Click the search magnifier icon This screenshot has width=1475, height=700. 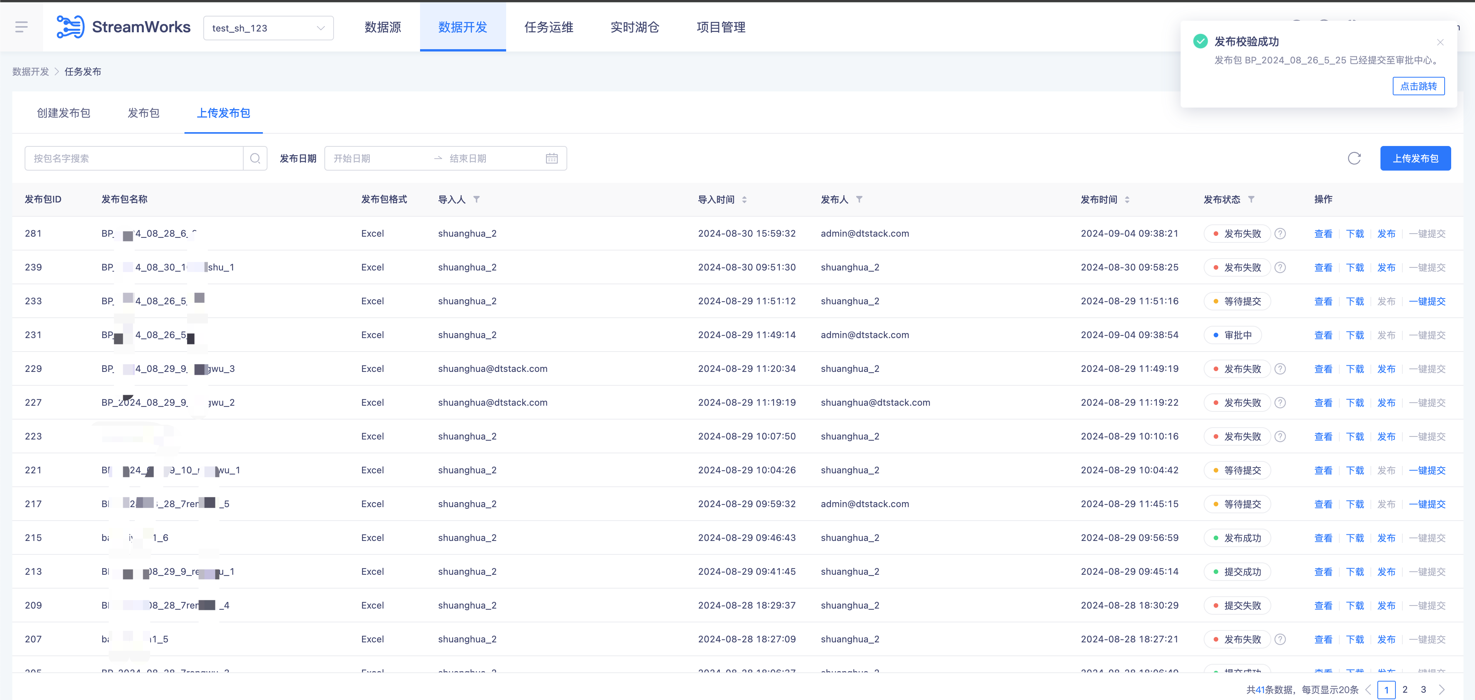point(255,159)
